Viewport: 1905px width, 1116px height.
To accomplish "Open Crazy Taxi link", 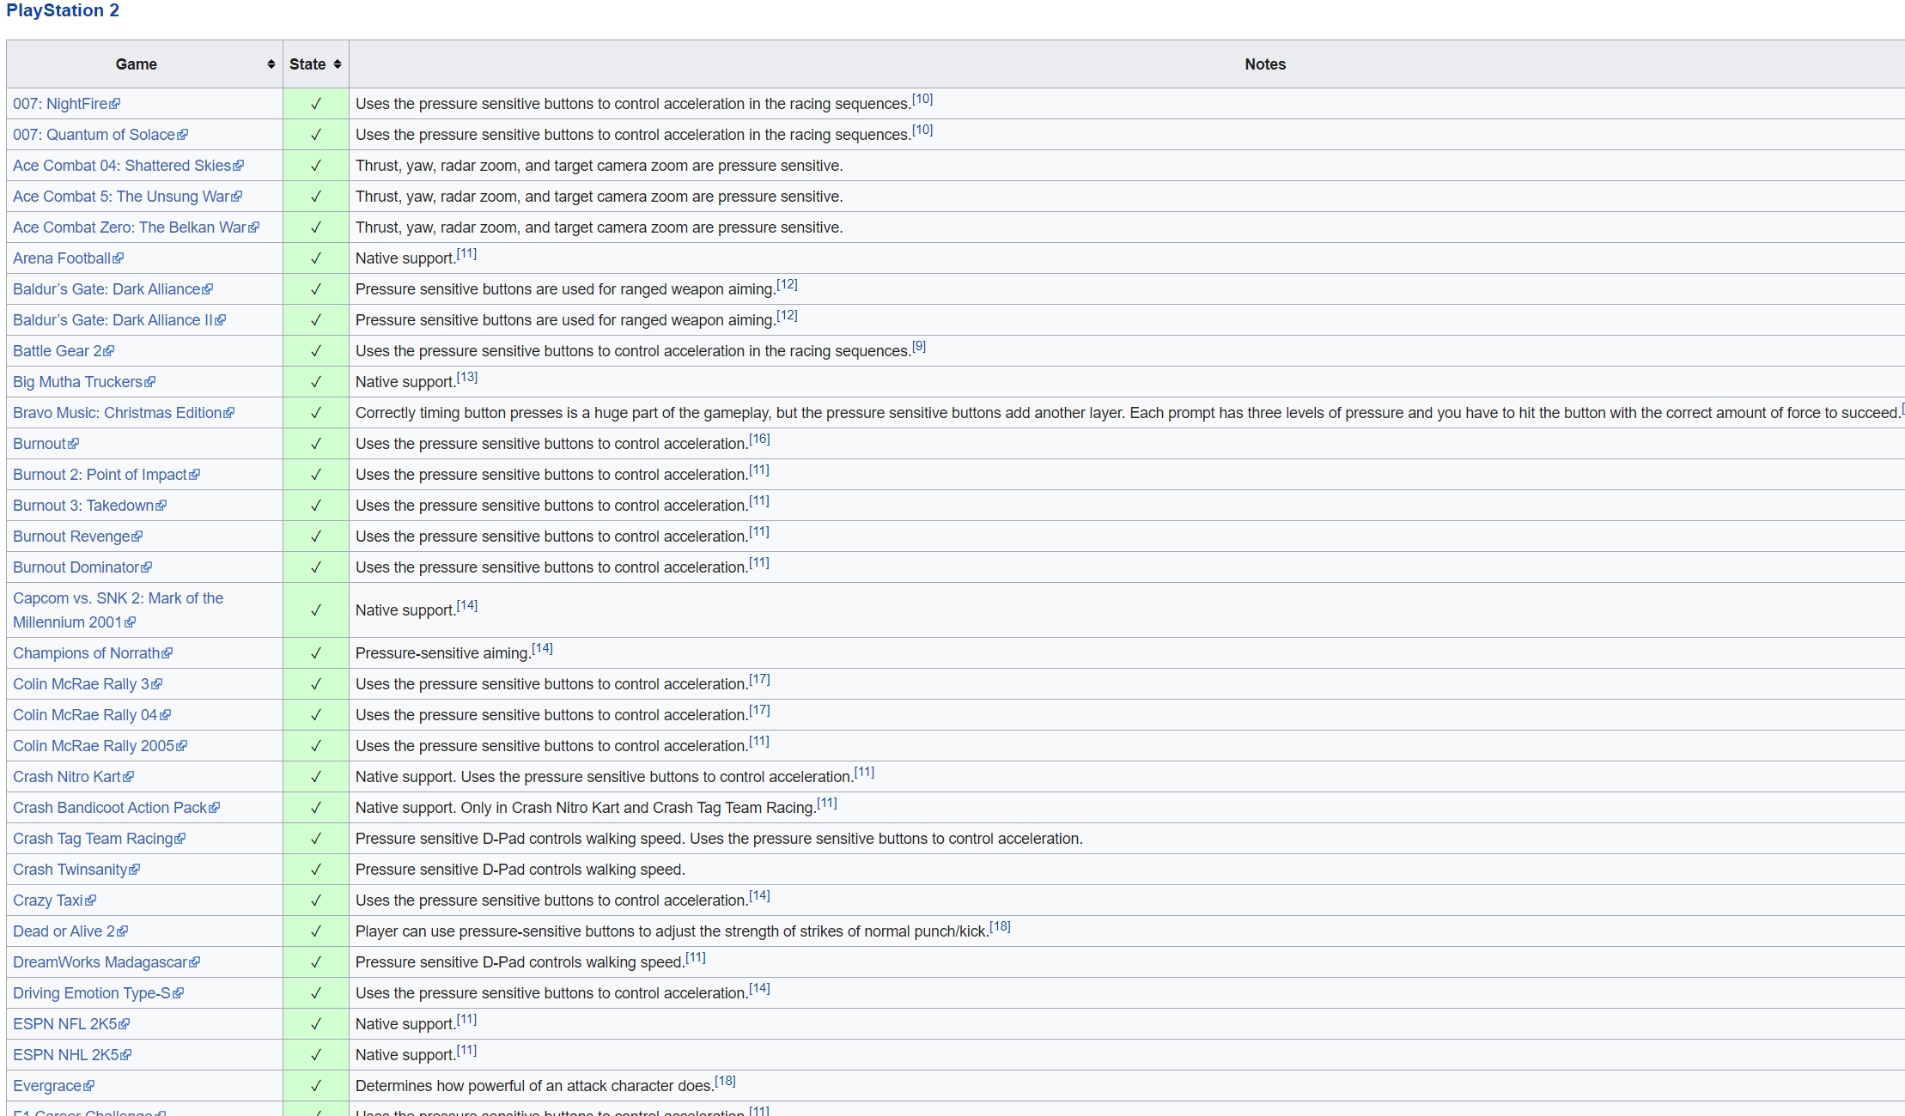I will point(54,901).
